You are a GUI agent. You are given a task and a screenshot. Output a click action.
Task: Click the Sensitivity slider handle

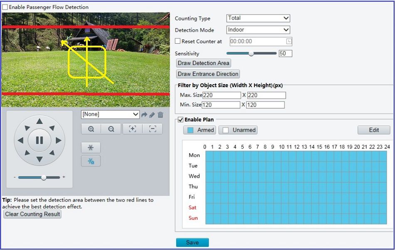pos(251,53)
